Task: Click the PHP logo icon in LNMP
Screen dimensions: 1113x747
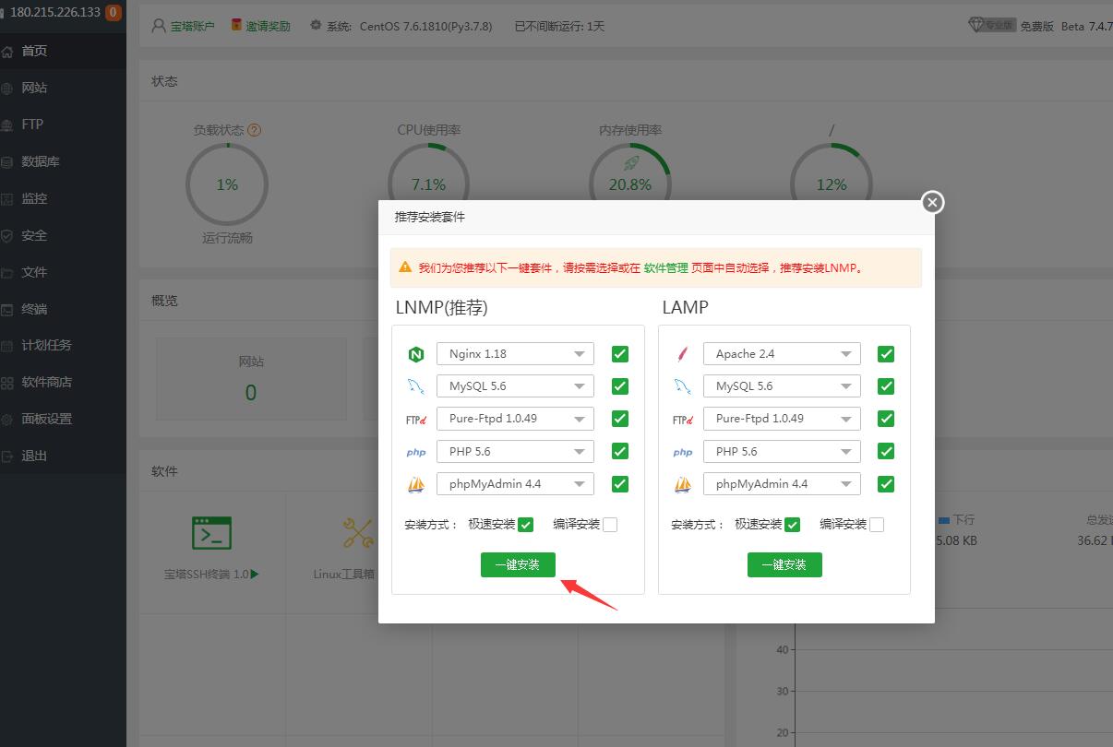Action: pos(415,452)
